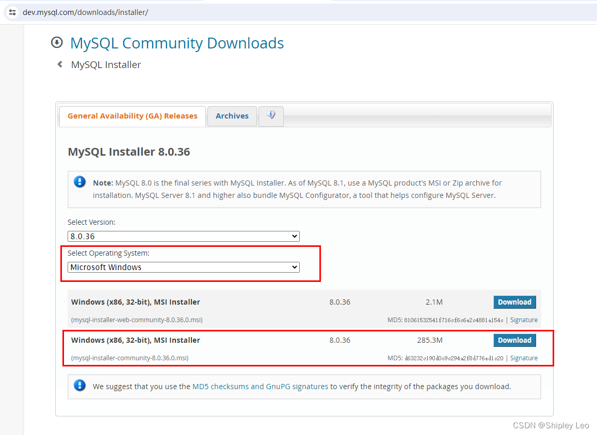The image size is (597, 435).
Task: Click the filename mysql-installer-web-community-8.0.36.0.msi
Action: coord(137,320)
